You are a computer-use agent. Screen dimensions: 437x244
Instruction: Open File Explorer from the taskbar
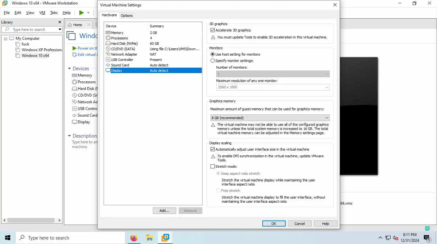pos(150,238)
